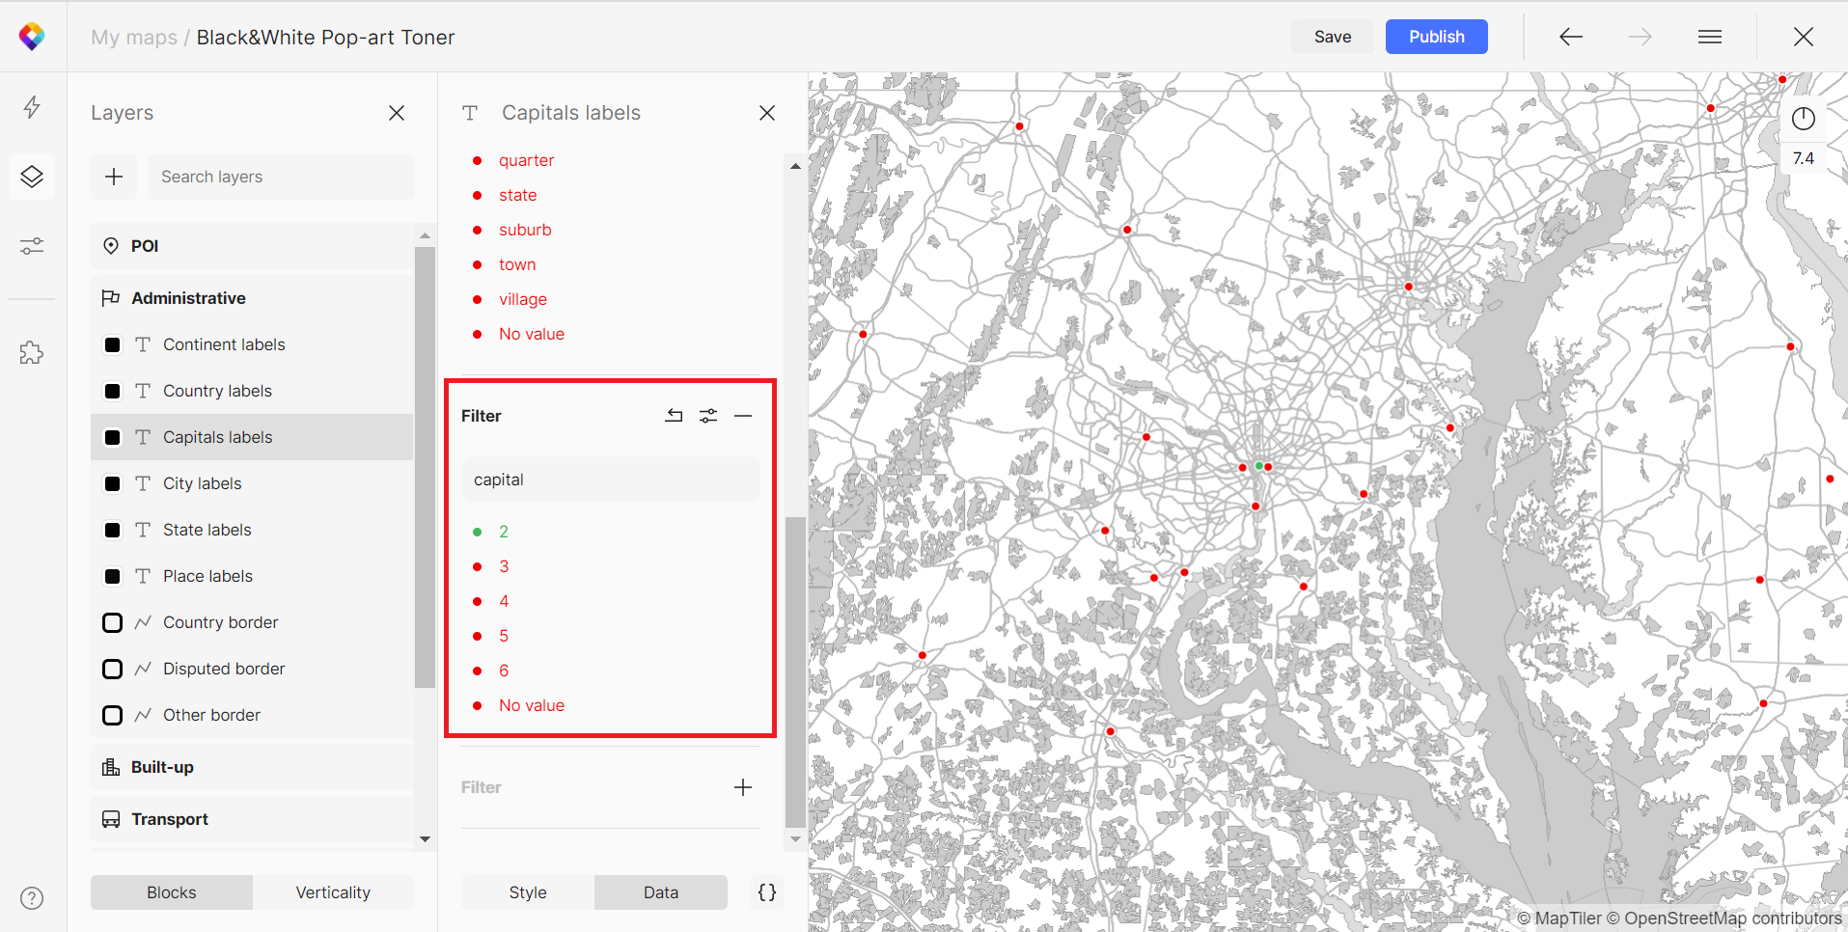Toggle visibility of Country border layer
This screenshot has width=1848, height=932.
click(113, 622)
